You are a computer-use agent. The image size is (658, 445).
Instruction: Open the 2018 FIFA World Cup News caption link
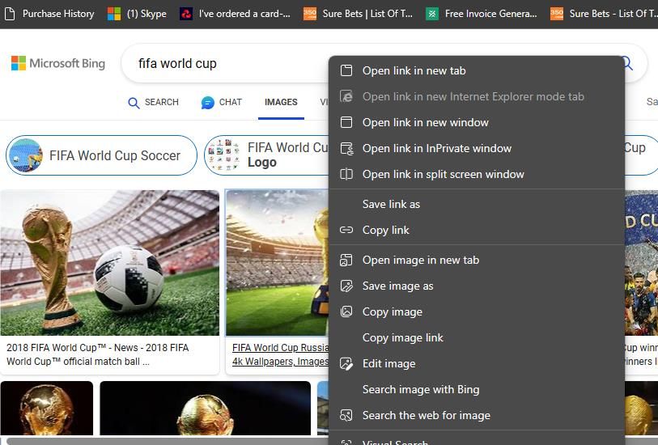[x=97, y=355]
